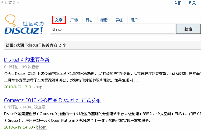Switch to the 群组 tab
Viewport: 201px width, 130px height.
point(119,20)
